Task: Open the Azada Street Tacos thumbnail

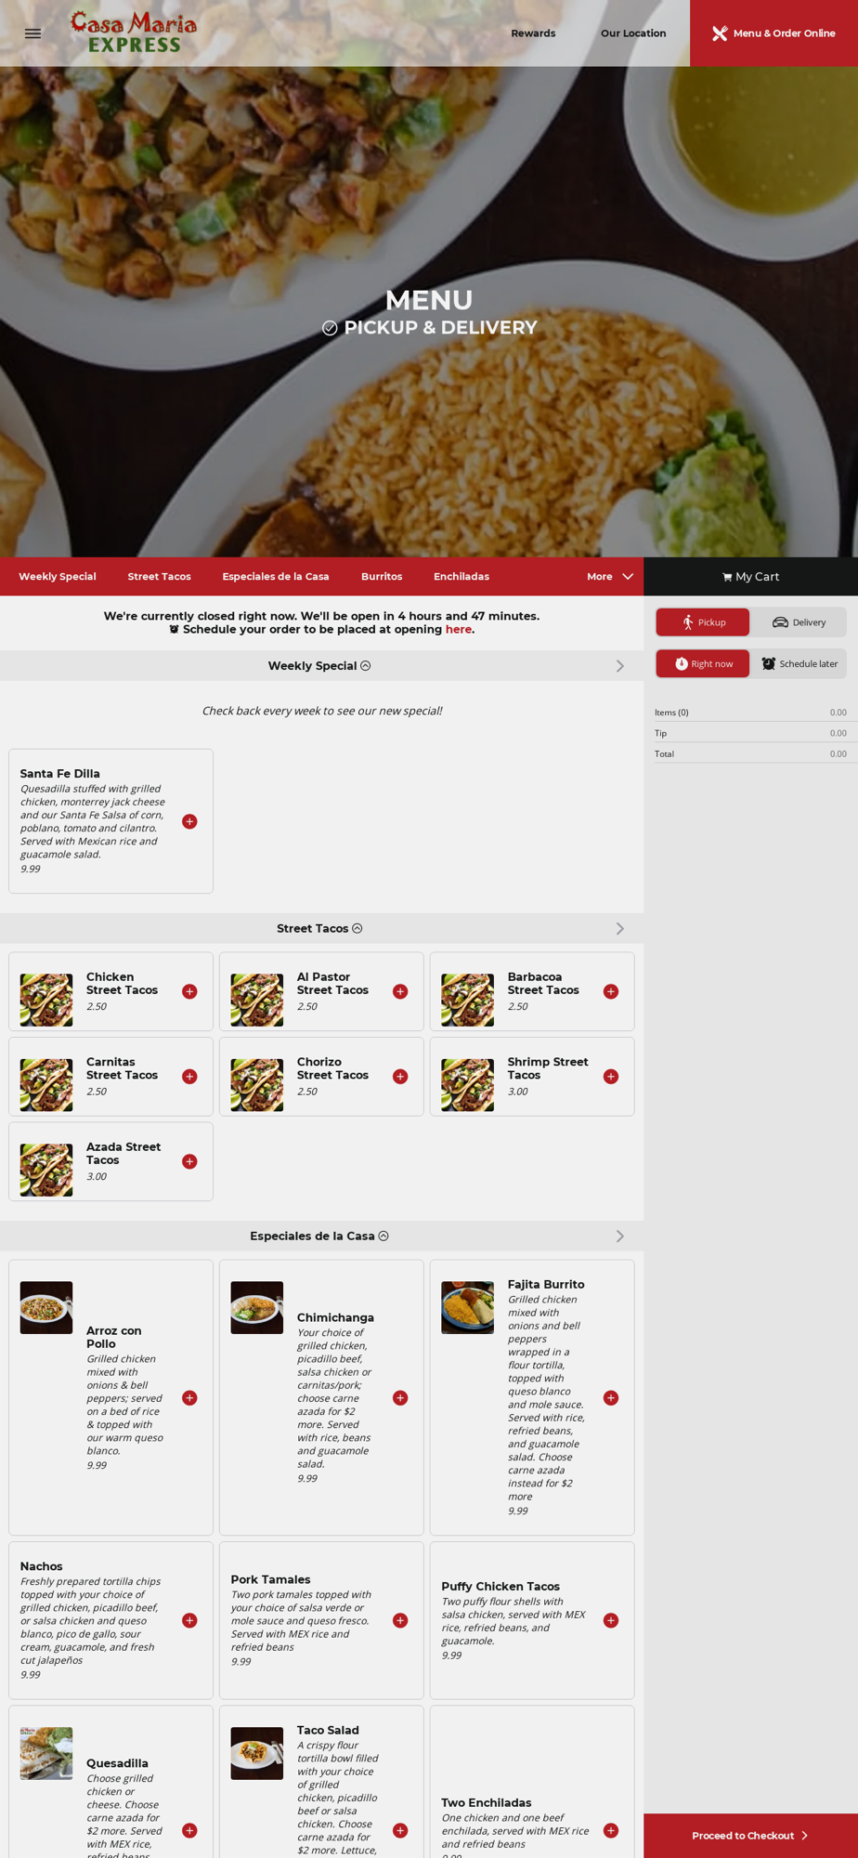Action: pos(46,1170)
